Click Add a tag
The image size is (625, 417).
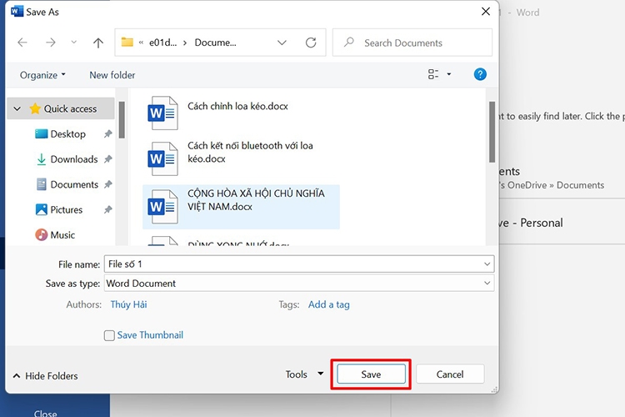[x=329, y=304]
